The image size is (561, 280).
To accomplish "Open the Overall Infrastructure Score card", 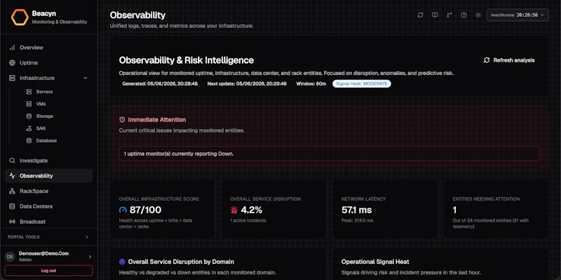I will tap(163, 209).
